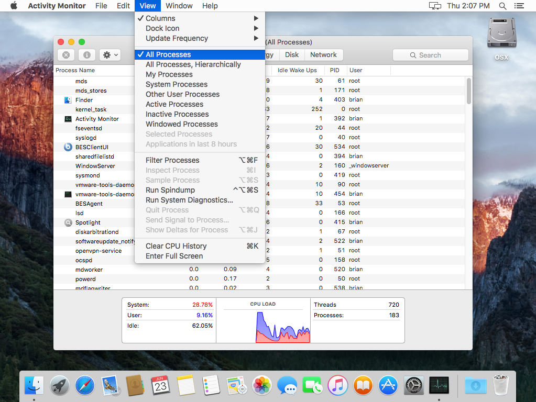Select the WindowServer process row
The image size is (536, 402).
point(260,165)
